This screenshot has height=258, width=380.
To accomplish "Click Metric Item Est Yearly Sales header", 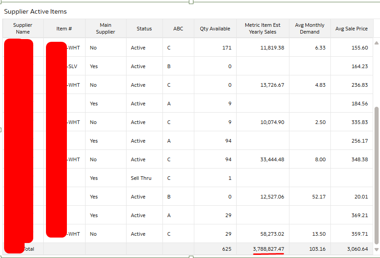I will (263, 29).
